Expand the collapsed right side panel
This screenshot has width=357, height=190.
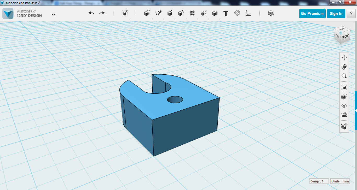click(356, 111)
